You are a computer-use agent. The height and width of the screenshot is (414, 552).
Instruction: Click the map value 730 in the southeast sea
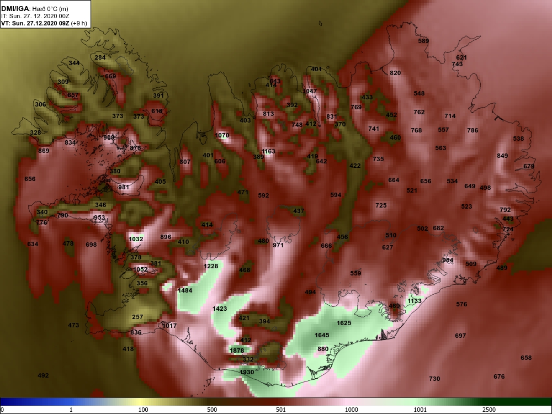coord(434,379)
